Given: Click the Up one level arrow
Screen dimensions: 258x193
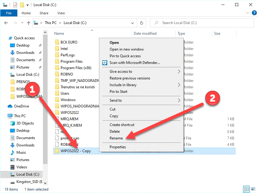Looking at the screenshot, I should click(x=29, y=23).
